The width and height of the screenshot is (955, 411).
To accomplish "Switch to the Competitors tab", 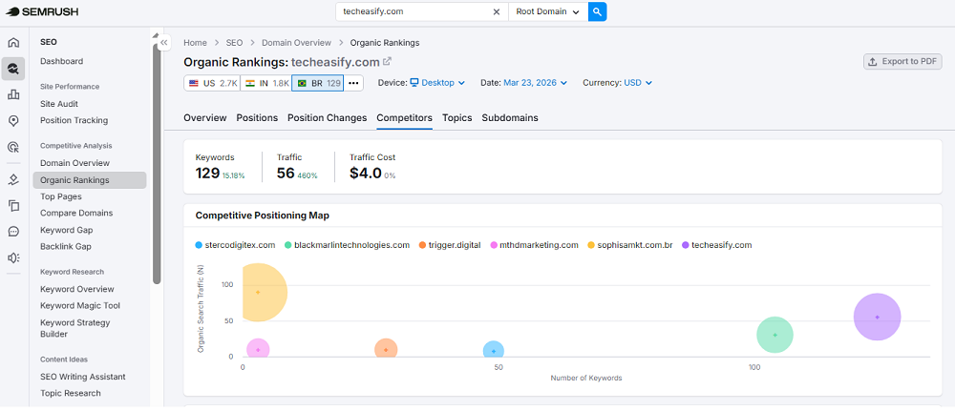I will click(404, 118).
